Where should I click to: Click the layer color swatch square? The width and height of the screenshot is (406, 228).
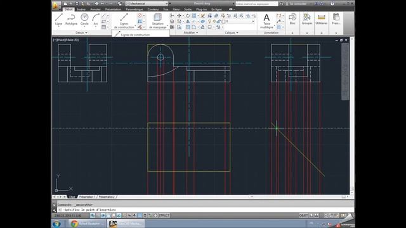pyautogui.click(x=223, y=22)
